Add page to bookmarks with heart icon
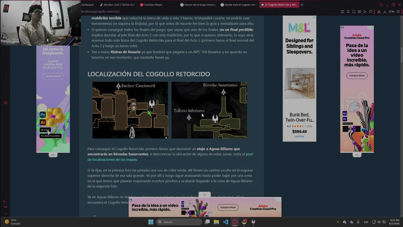The height and width of the screenshot is (227, 403). pos(371,12)
